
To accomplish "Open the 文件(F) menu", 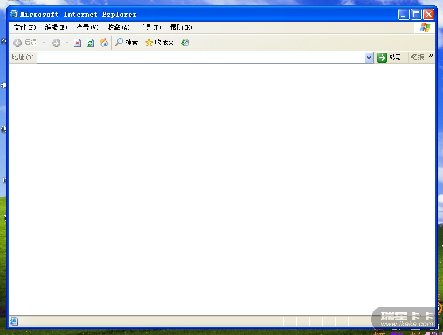I will [x=25, y=28].
